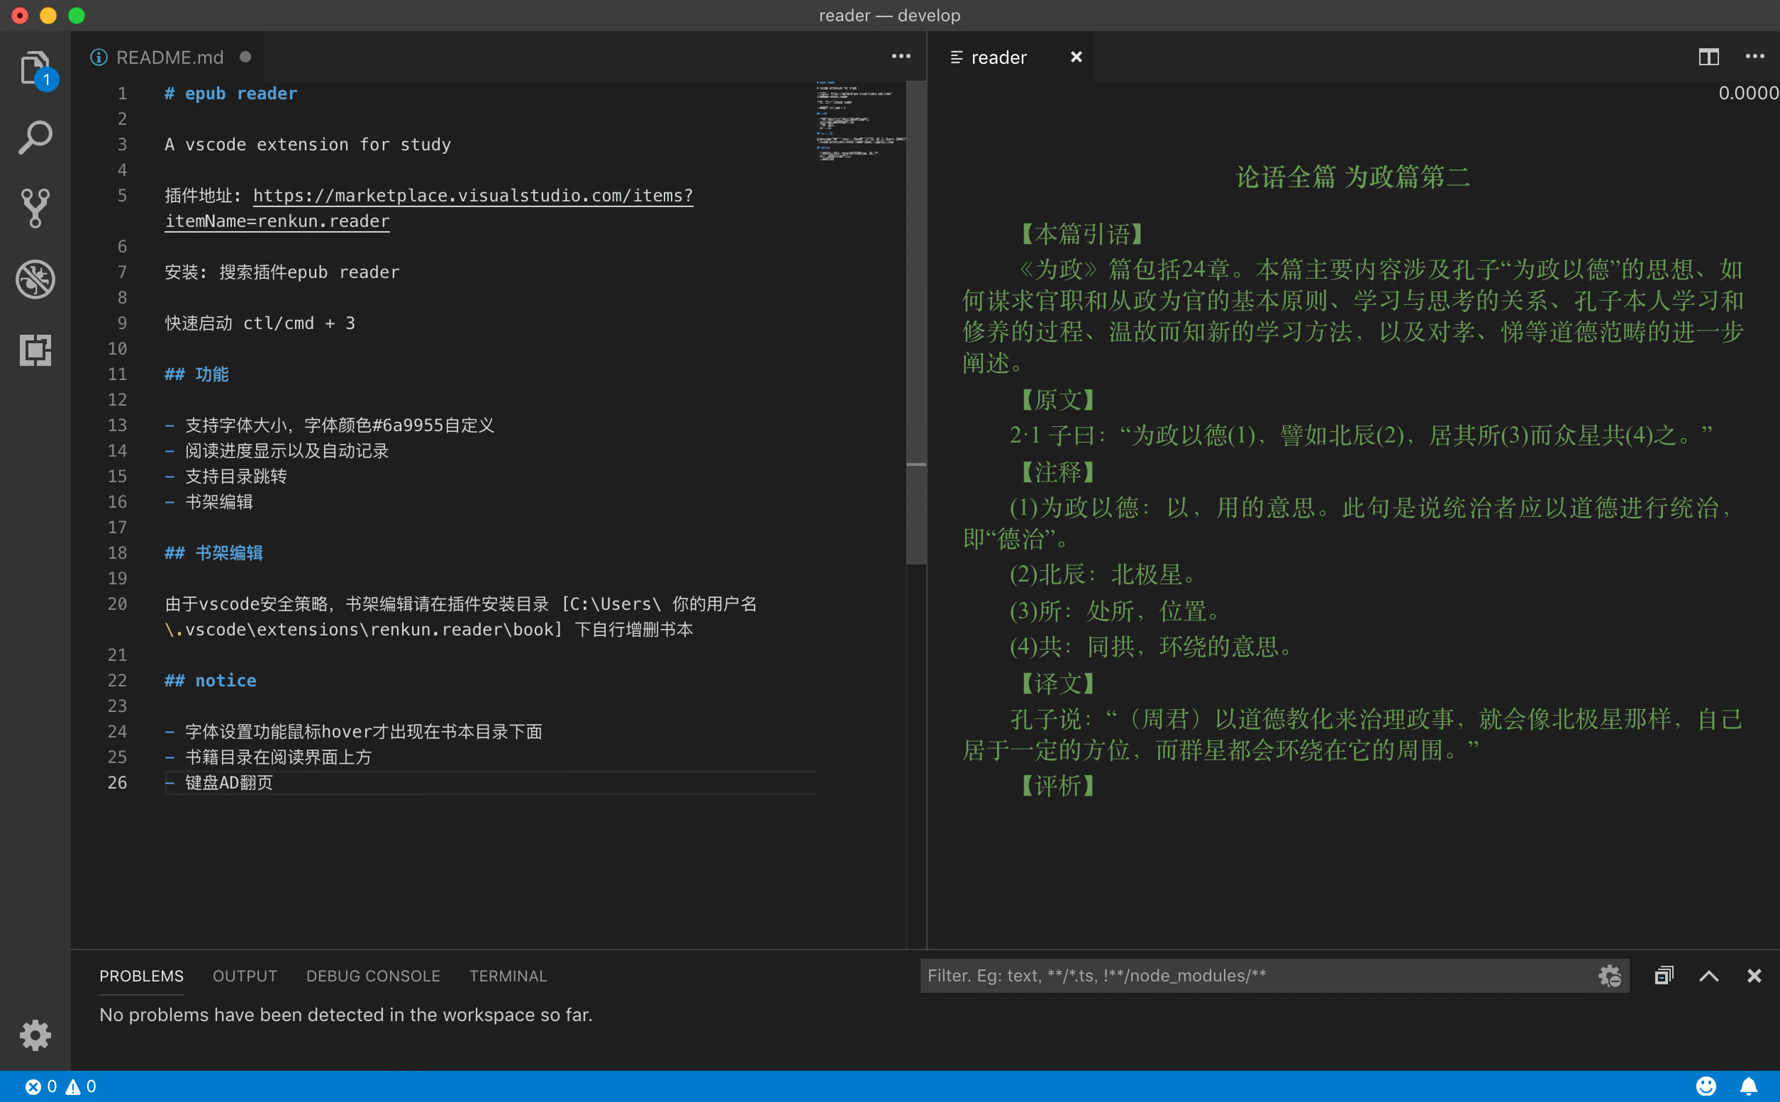Click the warnings count in status bar
Screen dimensions: 1780x1102
click(81, 1086)
